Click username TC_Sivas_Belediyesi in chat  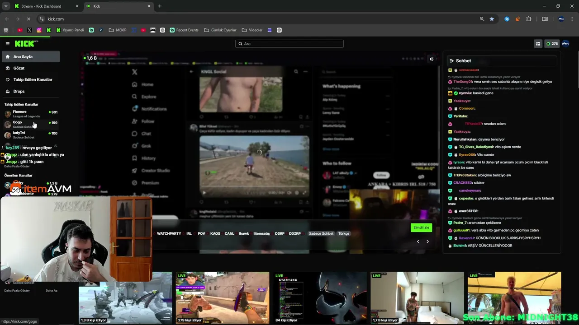477,147
